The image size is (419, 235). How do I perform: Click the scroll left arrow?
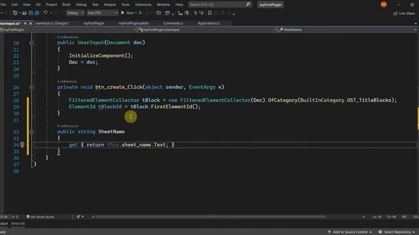click(x=93, y=217)
